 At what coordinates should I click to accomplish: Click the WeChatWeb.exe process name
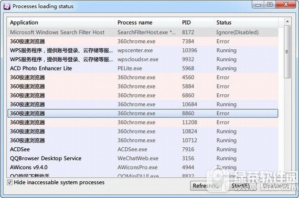click(x=138, y=158)
